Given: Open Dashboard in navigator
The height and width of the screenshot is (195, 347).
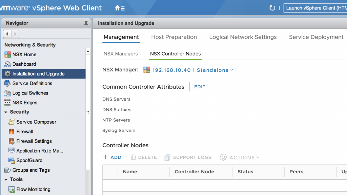Looking at the screenshot, I should 24,64.
